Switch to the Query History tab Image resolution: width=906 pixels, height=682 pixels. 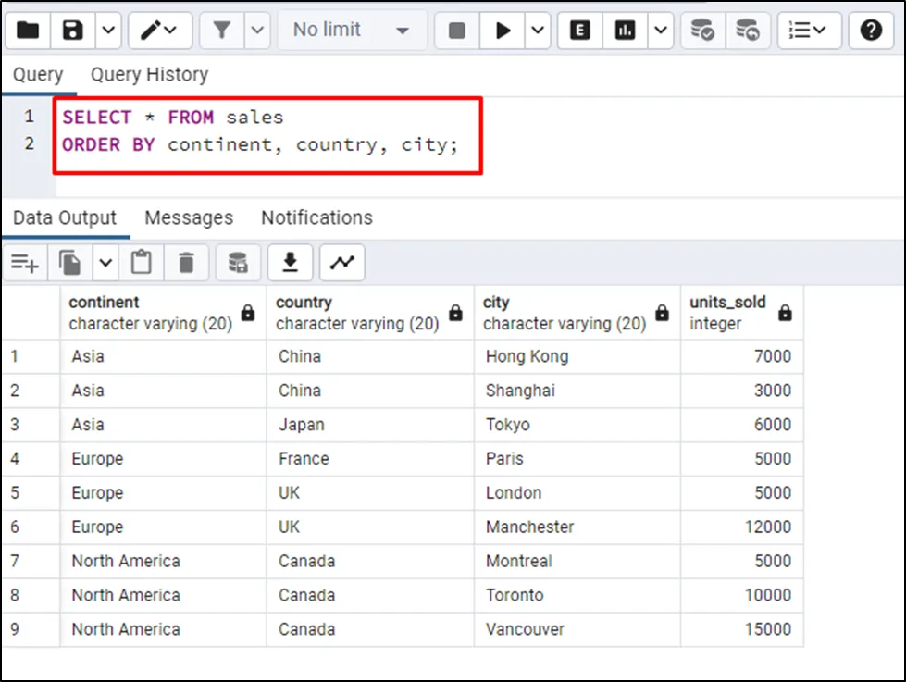[x=149, y=74]
